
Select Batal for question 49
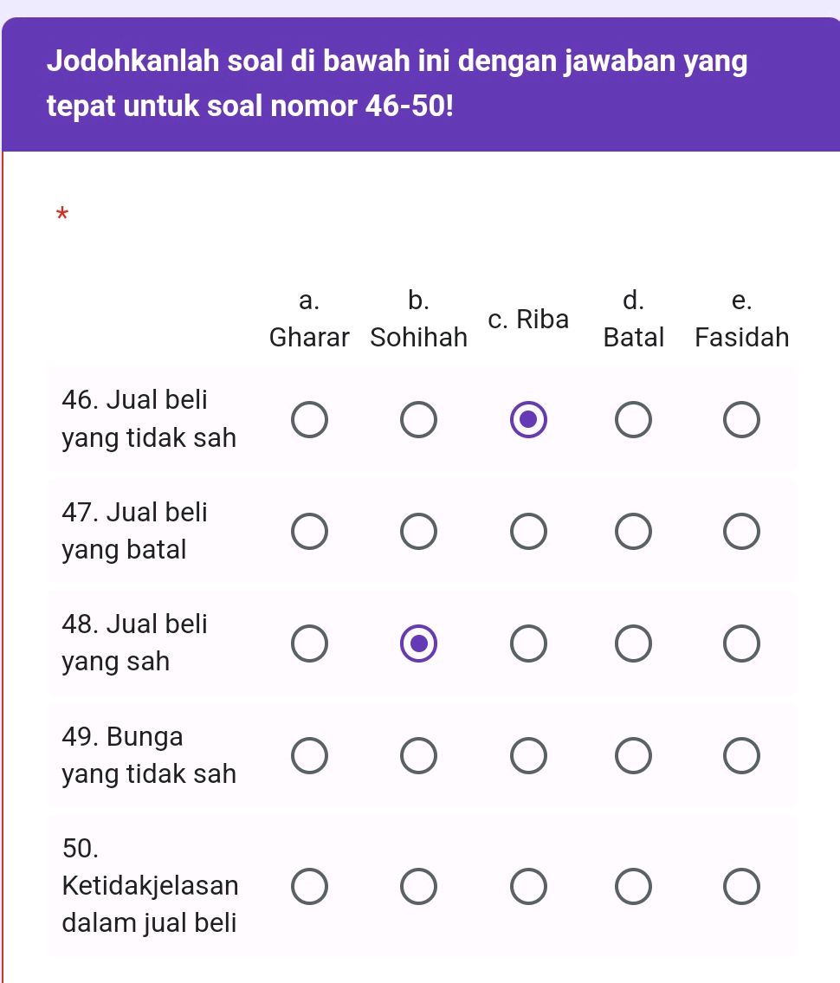pyautogui.click(x=633, y=755)
